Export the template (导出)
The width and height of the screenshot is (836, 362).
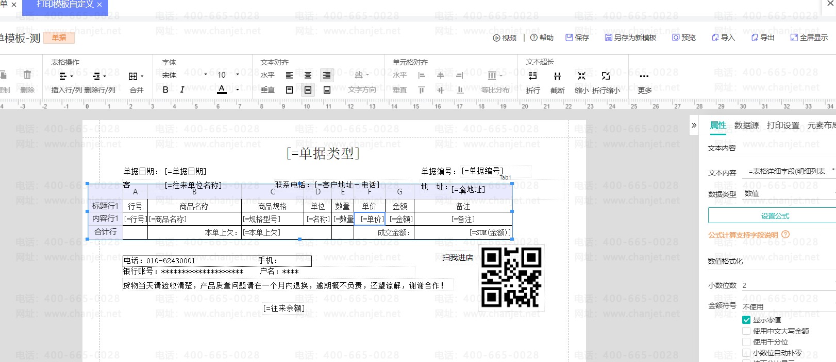coord(763,38)
